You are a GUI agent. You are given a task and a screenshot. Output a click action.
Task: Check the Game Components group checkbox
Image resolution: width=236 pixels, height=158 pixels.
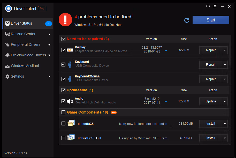click(x=63, y=112)
